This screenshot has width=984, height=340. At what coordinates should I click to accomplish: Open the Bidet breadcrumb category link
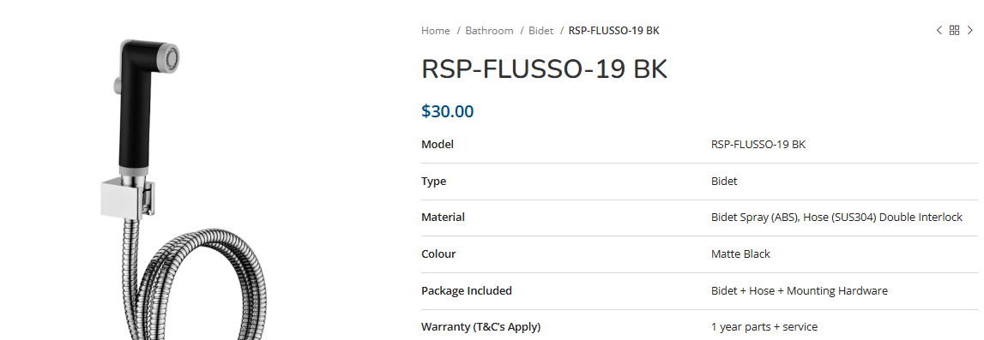[541, 31]
